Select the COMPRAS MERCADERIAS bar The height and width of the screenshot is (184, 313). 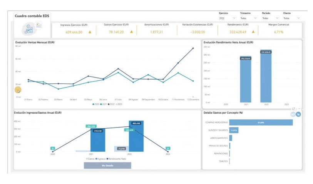261,123
